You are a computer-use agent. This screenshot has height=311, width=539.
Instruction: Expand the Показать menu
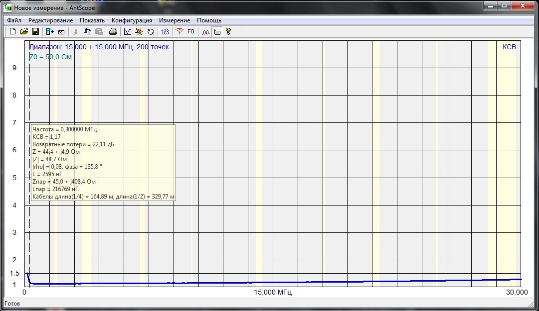(x=92, y=20)
